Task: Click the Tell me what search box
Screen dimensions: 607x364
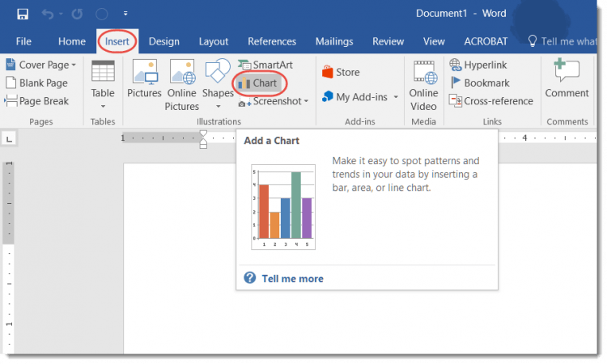Action: click(x=562, y=41)
